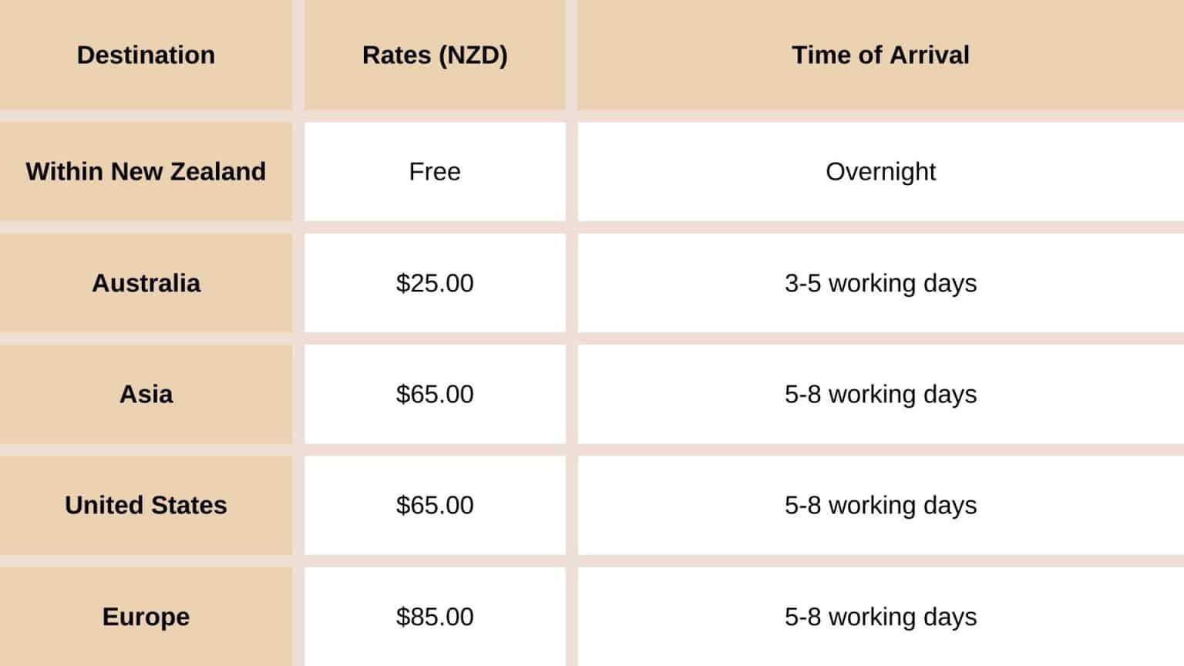Select the $85.00 rate cell
Image resolution: width=1184 pixels, height=666 pixels.
[435, 617]
